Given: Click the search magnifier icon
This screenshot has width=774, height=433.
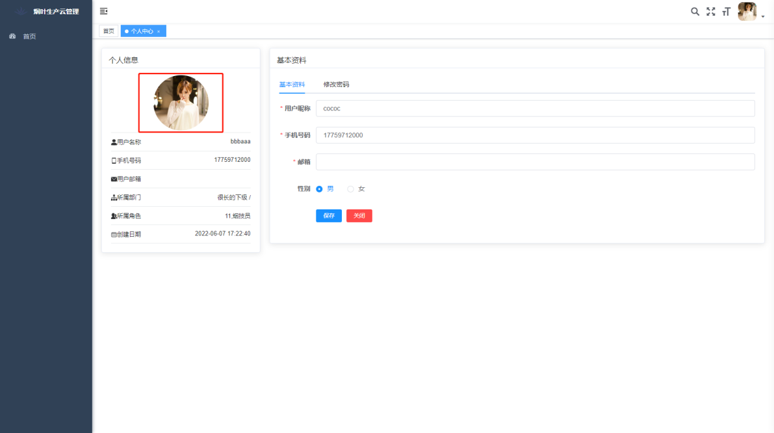Looking at the screenshot, I should [695, 12].
